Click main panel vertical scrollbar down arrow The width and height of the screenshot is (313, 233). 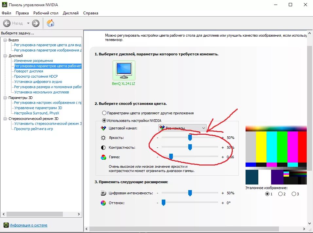point(310,223)
